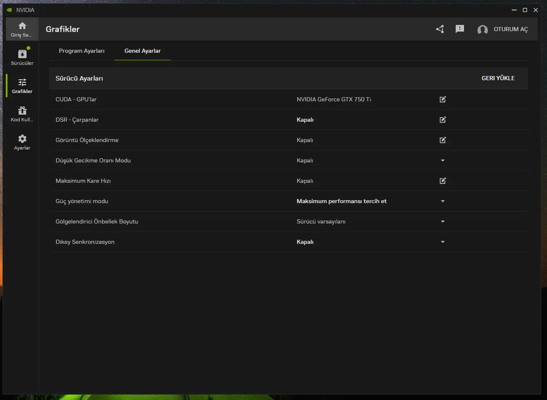Click the Maksimum Kare Hızı label
Viewport: 547px width, 400px height.
83,181
